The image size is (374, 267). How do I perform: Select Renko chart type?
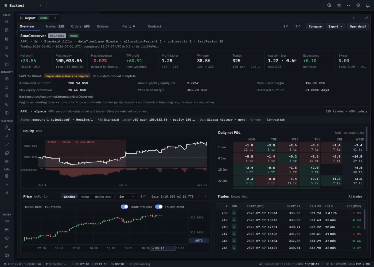click(x=85, y=197)
